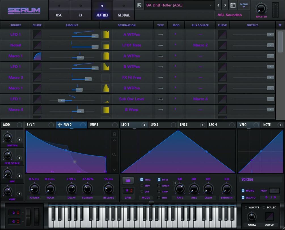Switch to the FX tab
The image size is (285, 230).
81,10
